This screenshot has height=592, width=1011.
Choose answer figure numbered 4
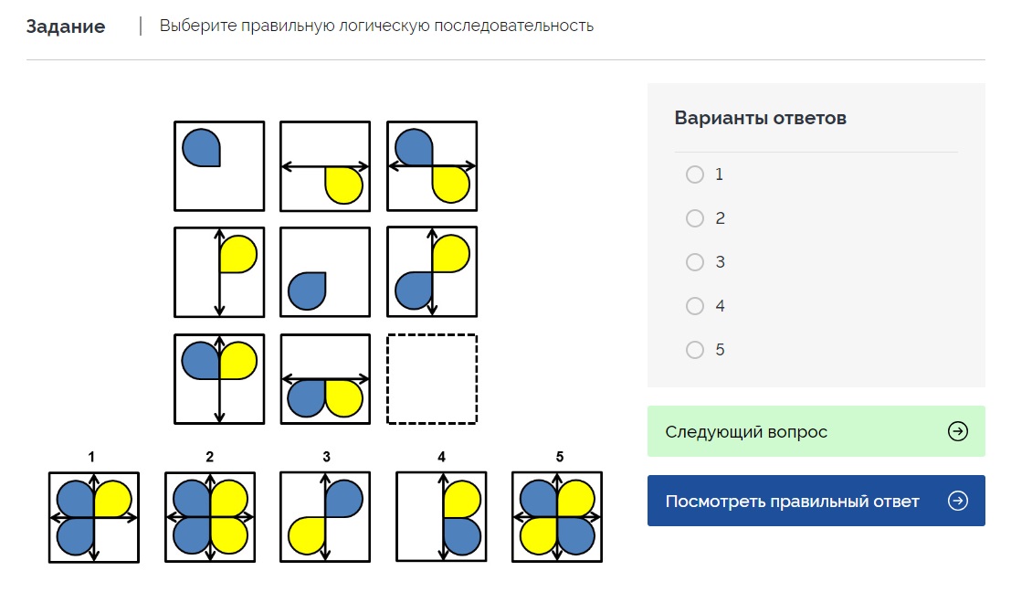[x=441, y=517]
